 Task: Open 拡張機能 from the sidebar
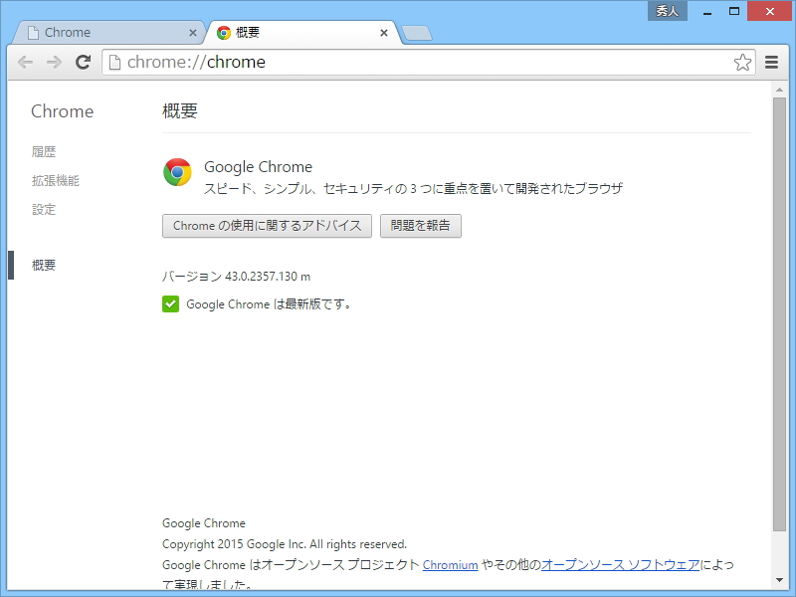[x=55, y=180]
